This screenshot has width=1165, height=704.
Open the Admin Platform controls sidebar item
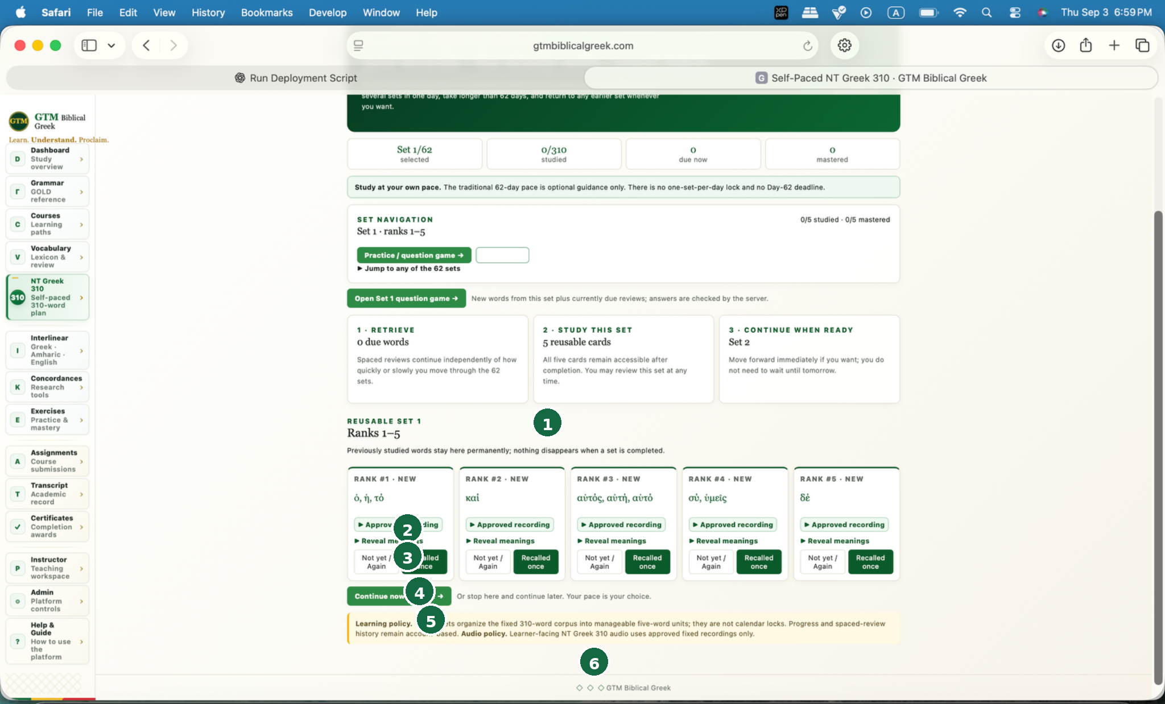(48, 601)
